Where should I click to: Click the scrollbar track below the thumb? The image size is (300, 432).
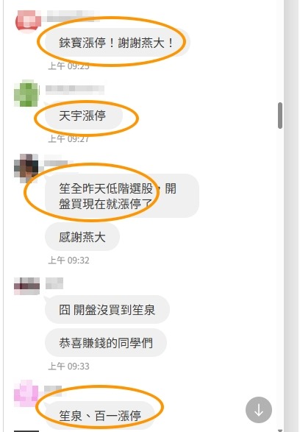coord(280,275)
